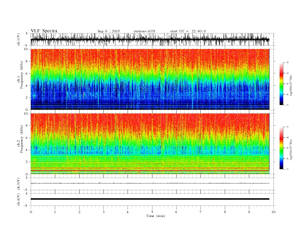Click the "Time (min)" axis title

tap(156, 216)
